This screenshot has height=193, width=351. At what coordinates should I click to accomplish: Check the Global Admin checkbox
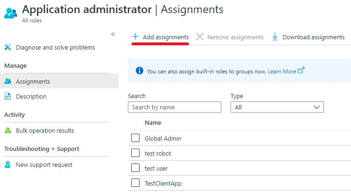[135, 138]
